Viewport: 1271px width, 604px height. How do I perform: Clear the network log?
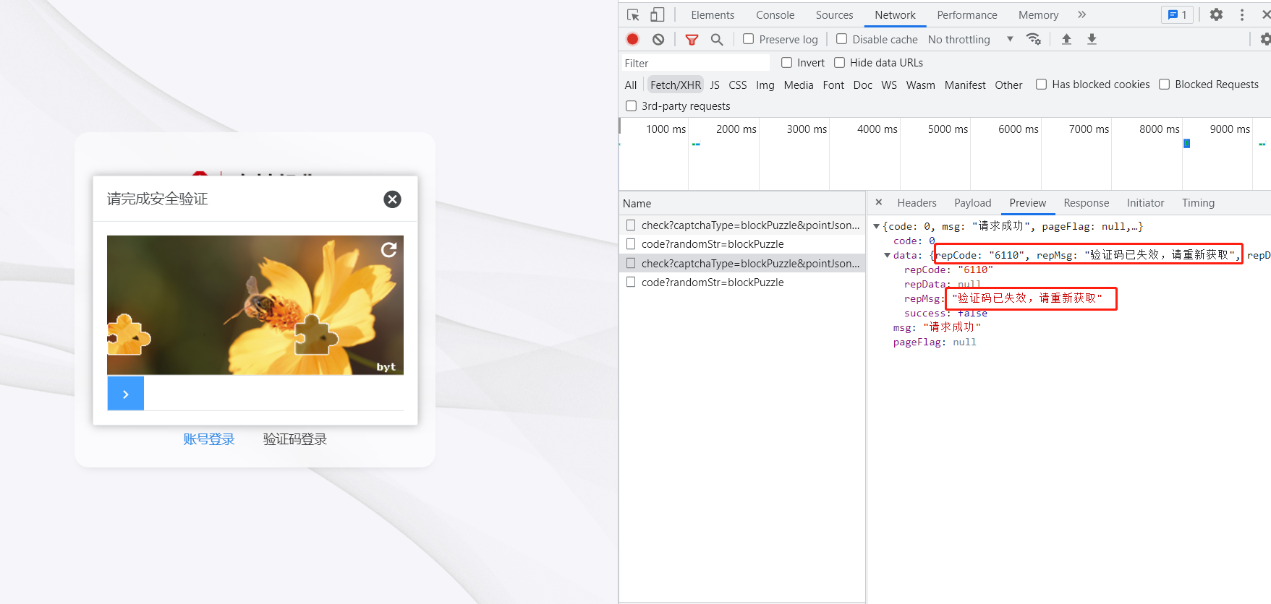tap(658, 39)
